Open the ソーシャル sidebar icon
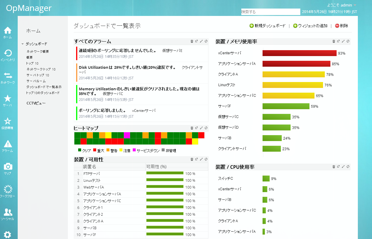The image size is (372, 239). [x=8, y=212]
